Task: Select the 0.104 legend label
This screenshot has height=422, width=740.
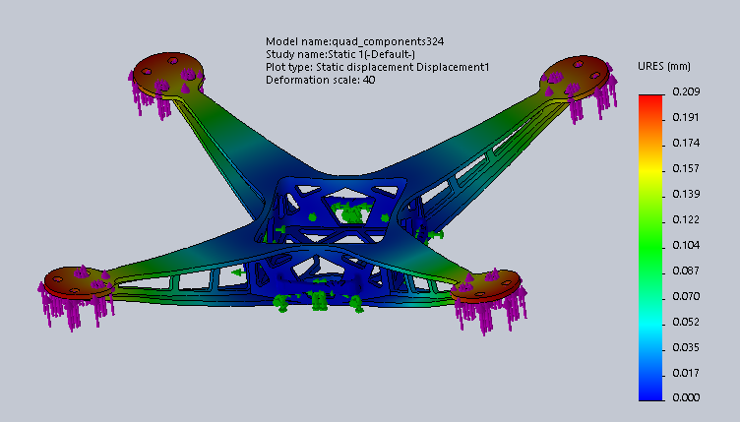Action: [x=686, y=245]
